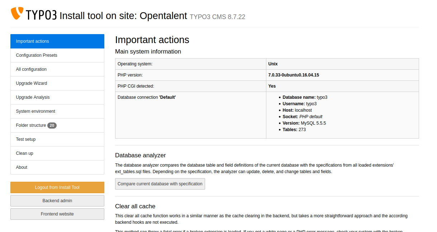Select Test setup menu entry

[x=57, y=139]
